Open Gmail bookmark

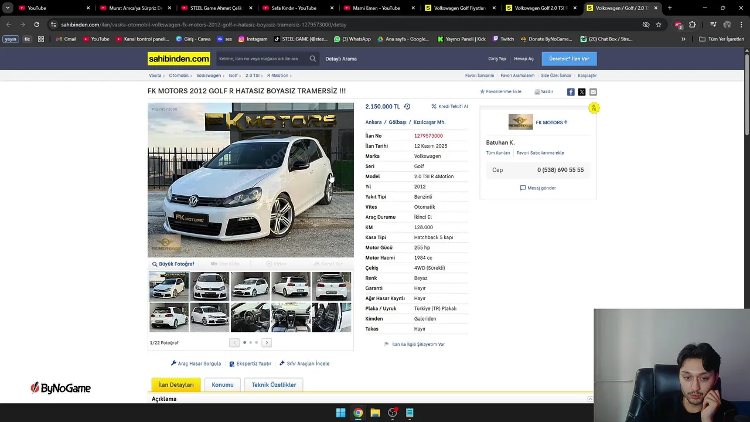click(66, 39)
